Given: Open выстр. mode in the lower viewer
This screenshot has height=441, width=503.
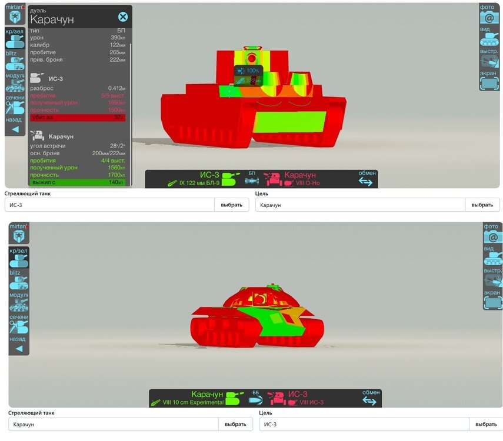Looking at the screenshot, I should [x=493, y=278].
